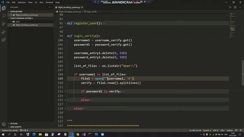The image size is (244, 137).
Task: Run the Python file with play icon
Action: tap(230, 7)
